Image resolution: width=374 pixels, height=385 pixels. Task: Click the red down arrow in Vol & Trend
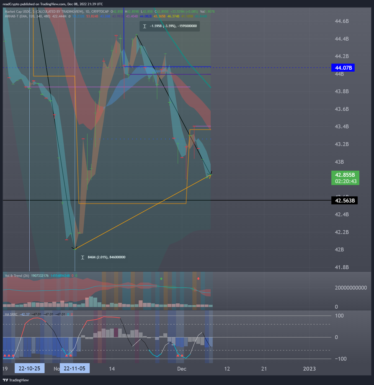(198, 279)
